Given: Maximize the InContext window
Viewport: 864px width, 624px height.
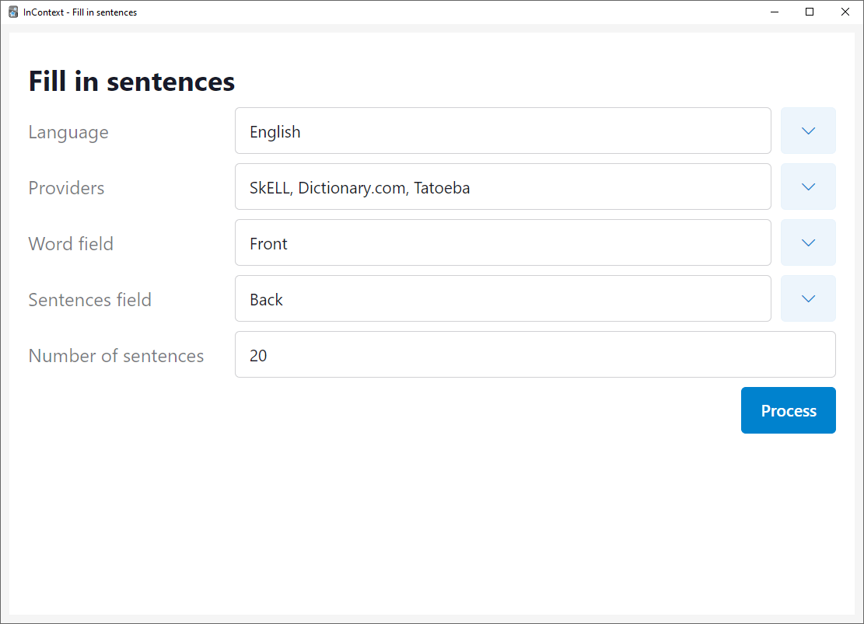Looking at the screenshot, I should (x=810, y=12).
